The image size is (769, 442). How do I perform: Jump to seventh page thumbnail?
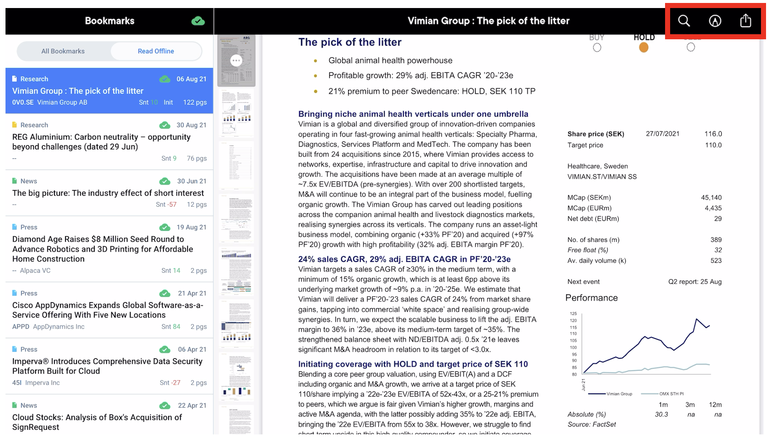point(236,377)
